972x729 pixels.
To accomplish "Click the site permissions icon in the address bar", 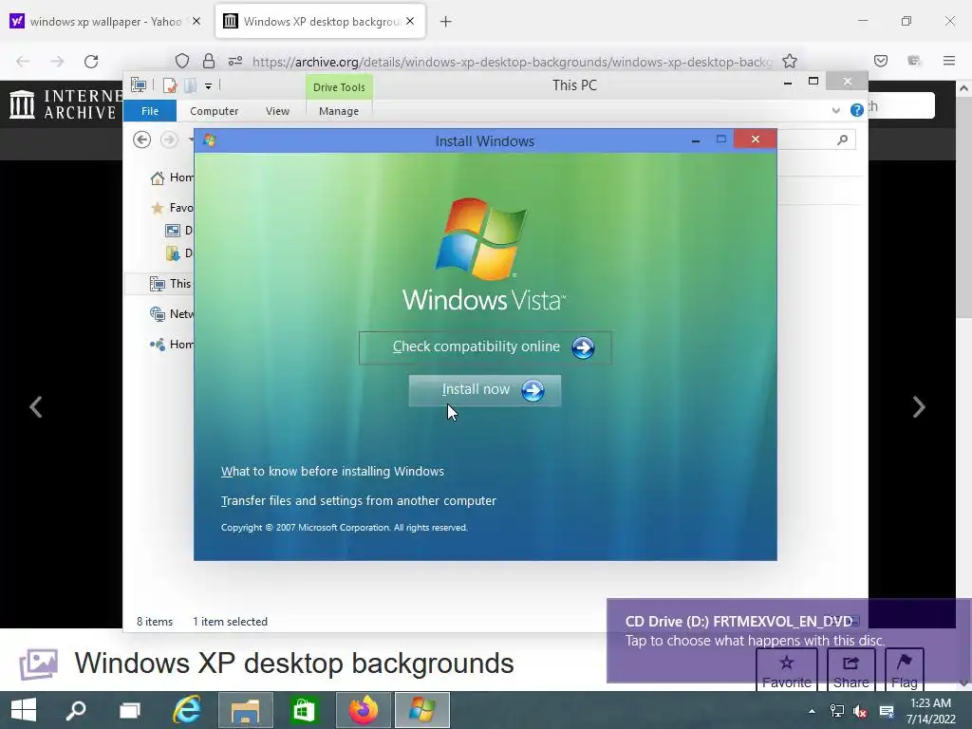I will (235, 61).
